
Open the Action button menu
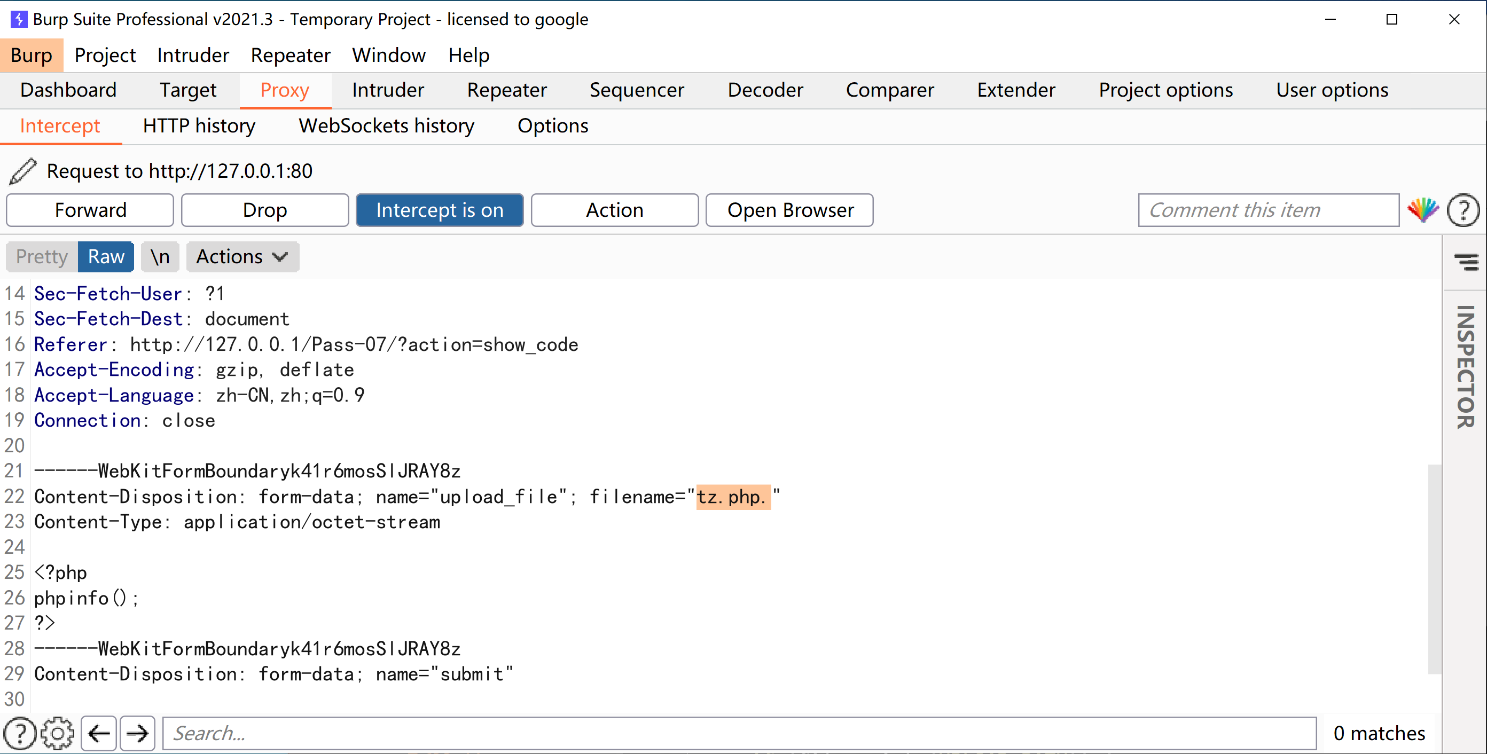[614, 210]
